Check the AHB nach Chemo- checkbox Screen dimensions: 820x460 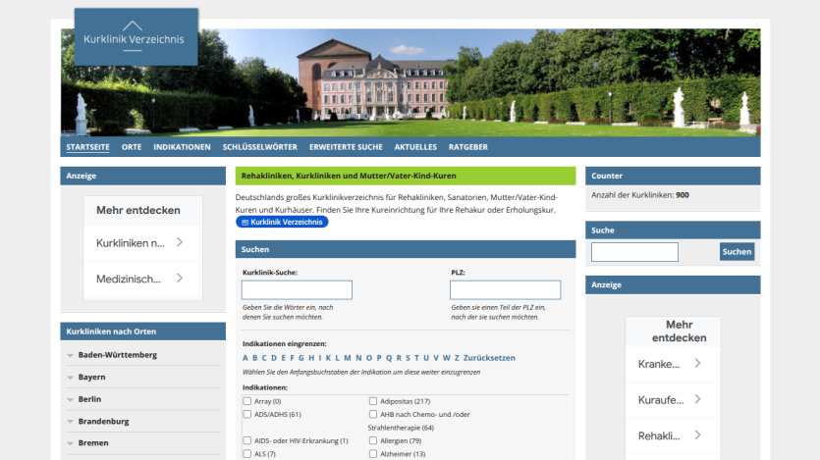(373, 414)
